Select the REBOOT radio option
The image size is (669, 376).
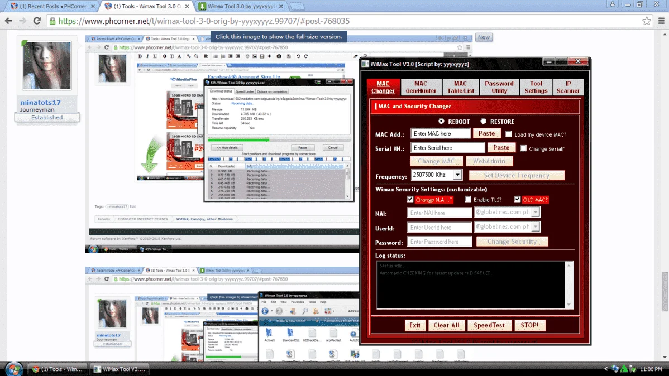pyautogui.click(x=441, y=122)
